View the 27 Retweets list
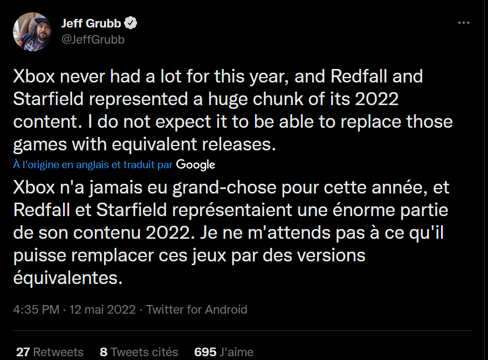This screenshot has height=360, width=488. pyautogui.click(x=50, y=352)
